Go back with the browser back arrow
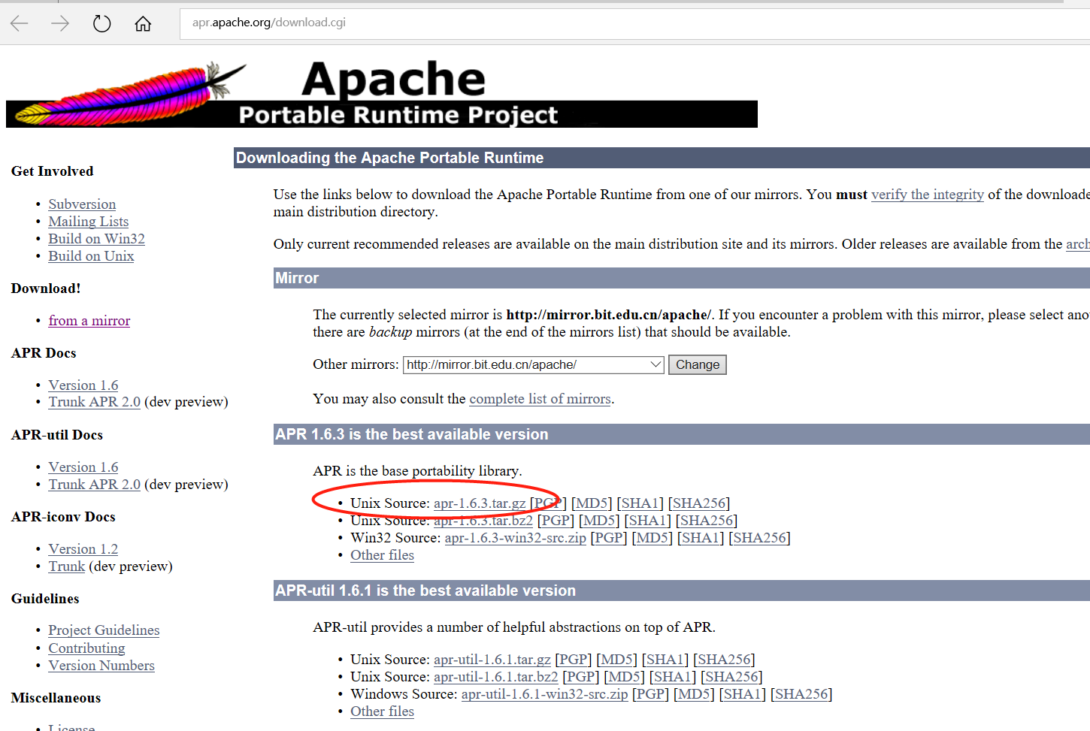This screenshot has height=731, width=1090. tap(20, 23)
